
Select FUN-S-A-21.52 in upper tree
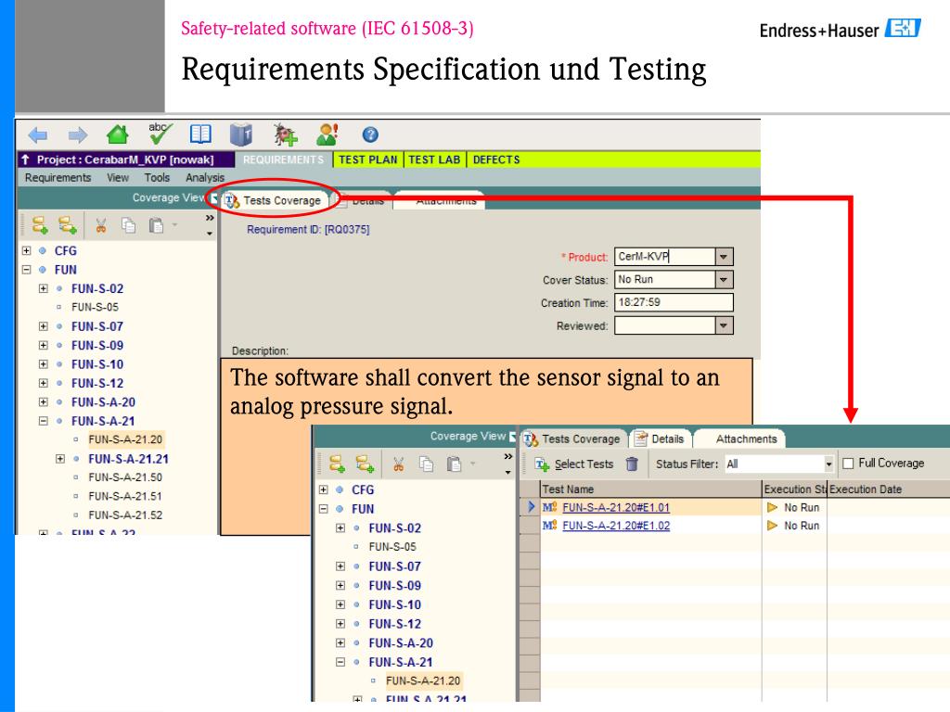tap(125, 515)
